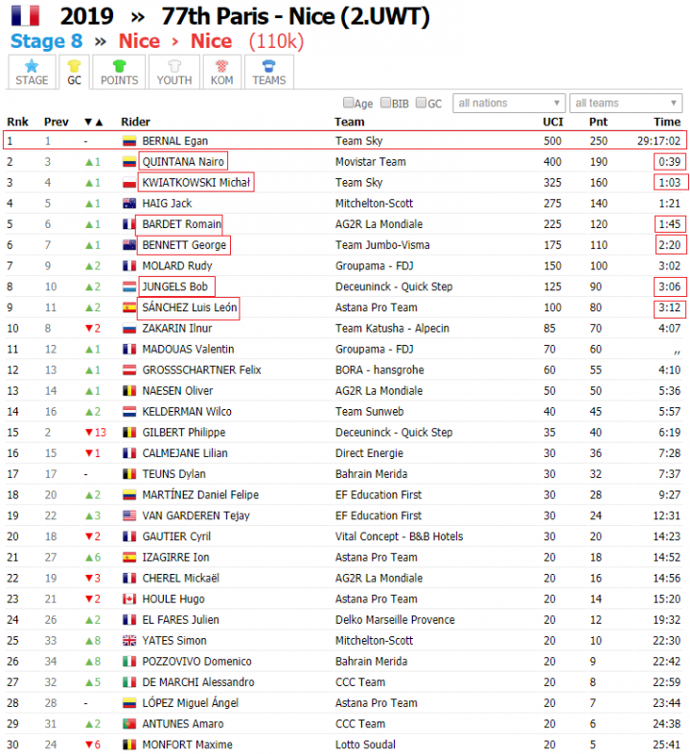Click the French flag in header
This screenshot has height=754, width=690.
click(26, 15)
